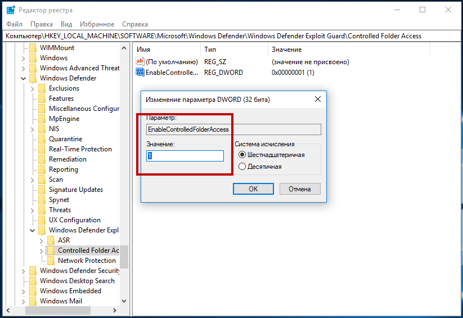Select the Controlled Folder Ac tree item
The height and width of the screenshot is (318, 463).
tap(88, 250)
